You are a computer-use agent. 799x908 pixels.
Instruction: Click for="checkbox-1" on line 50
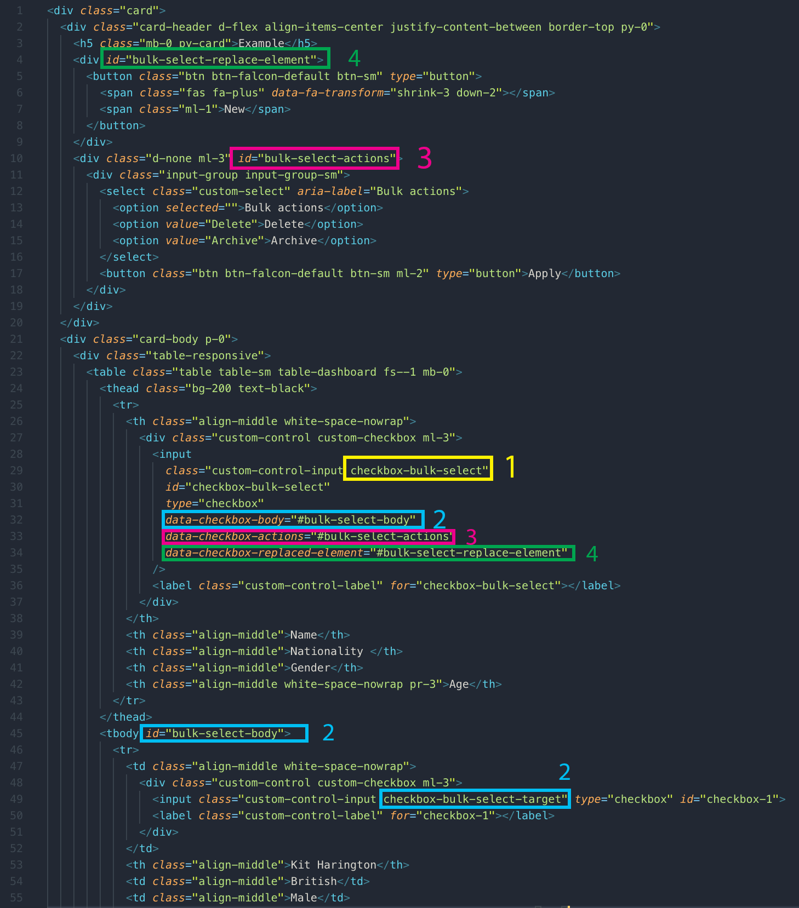443,815
